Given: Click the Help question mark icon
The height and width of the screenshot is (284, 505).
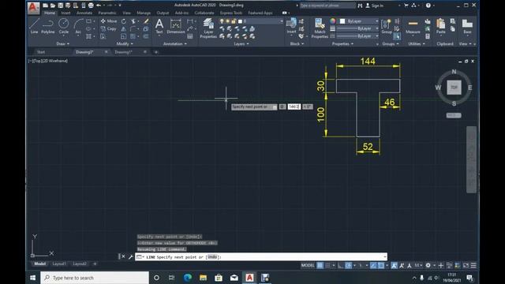Looking at the screenshot, I should [x=428, y=6].
